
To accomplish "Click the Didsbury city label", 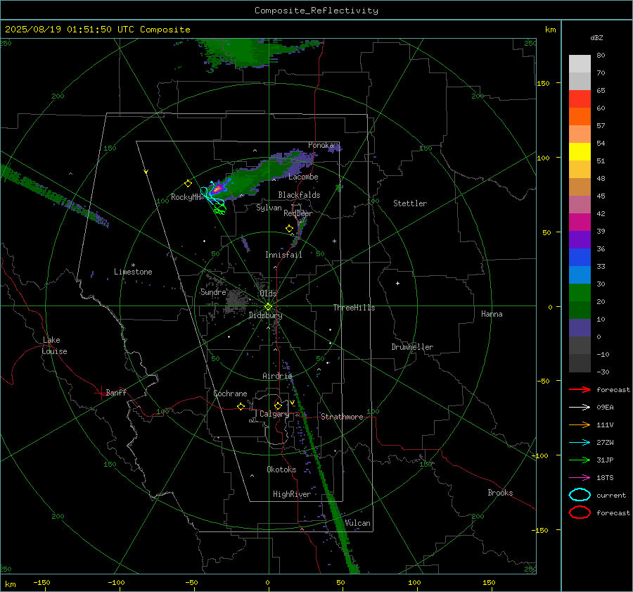I will [265, 315].
